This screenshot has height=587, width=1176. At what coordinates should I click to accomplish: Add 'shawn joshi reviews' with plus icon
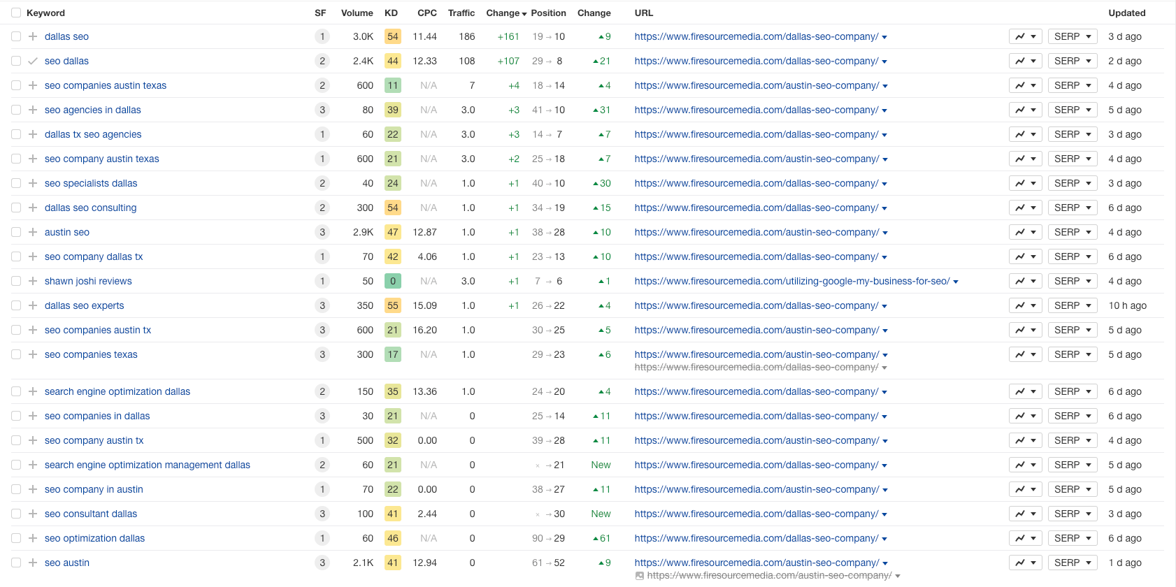coord(33,281)
